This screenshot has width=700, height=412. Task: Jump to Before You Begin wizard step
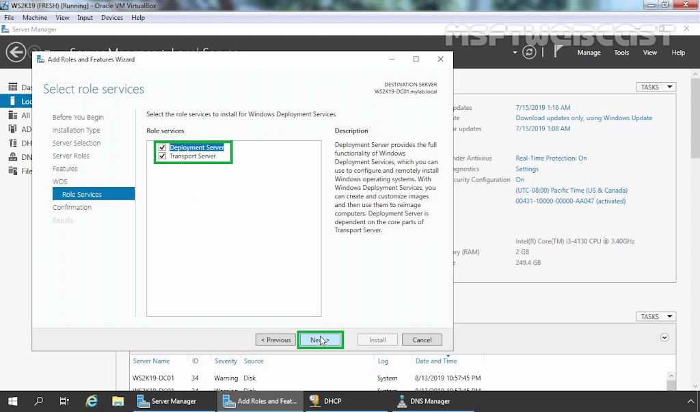point(78,117)
